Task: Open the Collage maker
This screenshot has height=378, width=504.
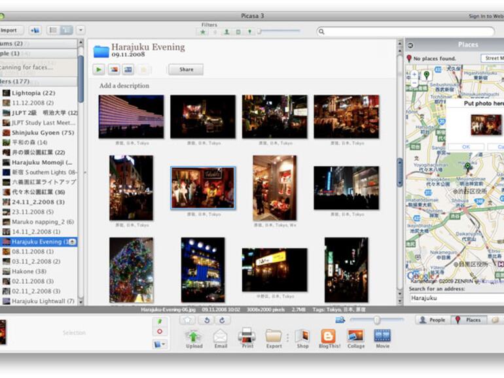Action: click(x=356, y=336)
